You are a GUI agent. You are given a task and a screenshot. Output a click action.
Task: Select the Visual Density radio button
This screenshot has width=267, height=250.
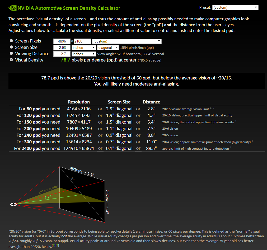click(11, 60)
